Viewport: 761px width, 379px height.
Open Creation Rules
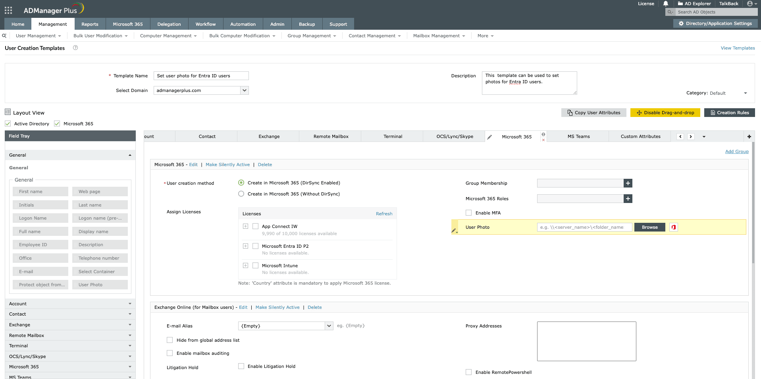730,113
